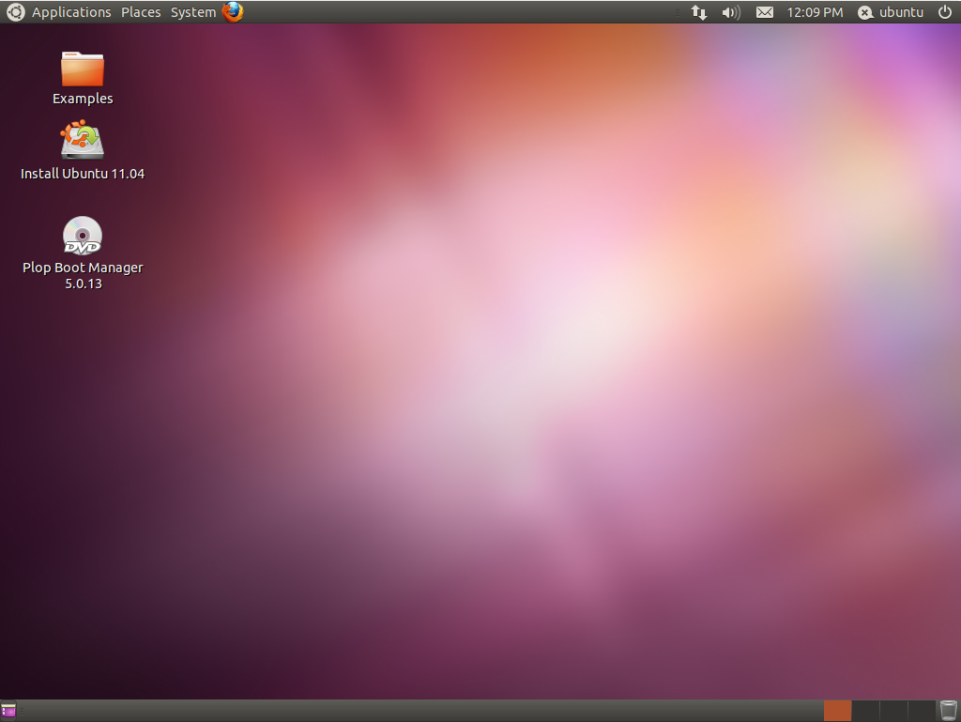The image size is (961, 722).
Task: Click the Ubuntu logo in the panel
Action: pos(15,11)
